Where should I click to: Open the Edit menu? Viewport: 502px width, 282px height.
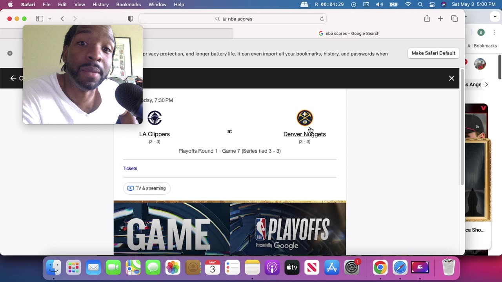[62, 5]
